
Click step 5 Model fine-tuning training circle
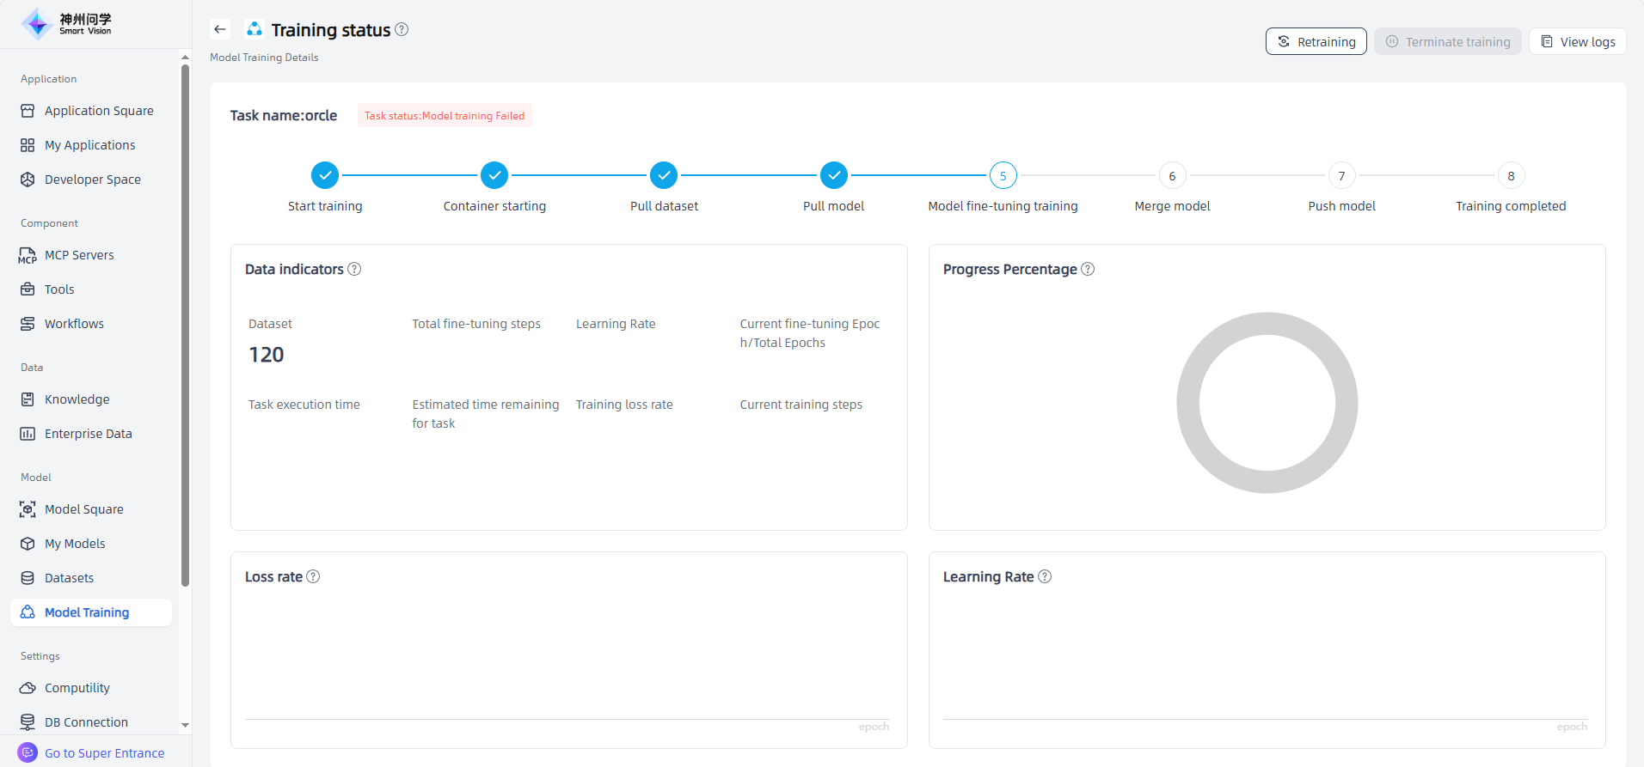coord(1003,175)
